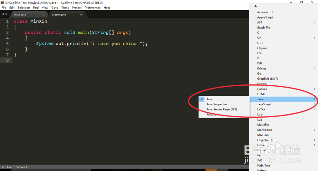Expand the Haskell submenu arrow
318x171 pixels.
315,89
